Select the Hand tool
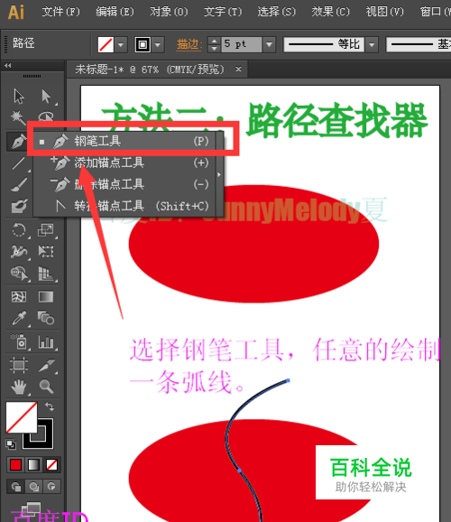Screen dimensions: 451x522 click(19, 387)
